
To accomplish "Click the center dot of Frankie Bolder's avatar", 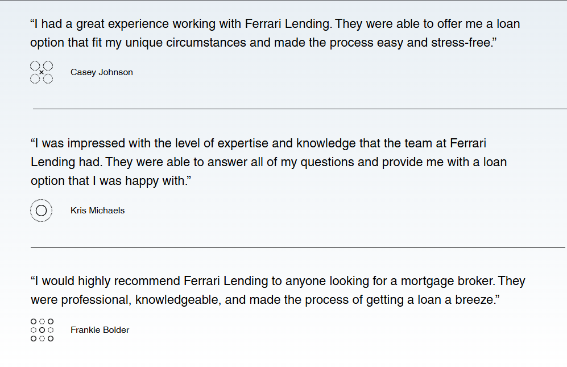I will (42, 330).
